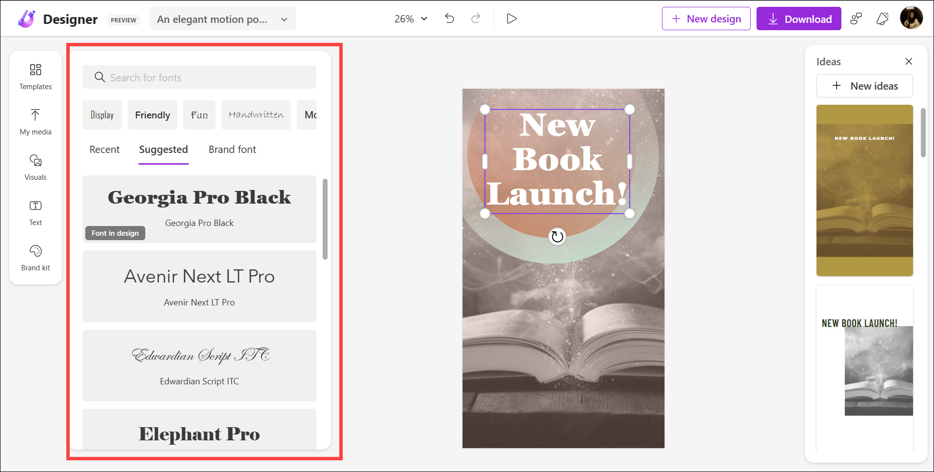This screenshot has height=472, width=934.
Task: Open the feedback icon in the top bar
Action: pos(856,18)
